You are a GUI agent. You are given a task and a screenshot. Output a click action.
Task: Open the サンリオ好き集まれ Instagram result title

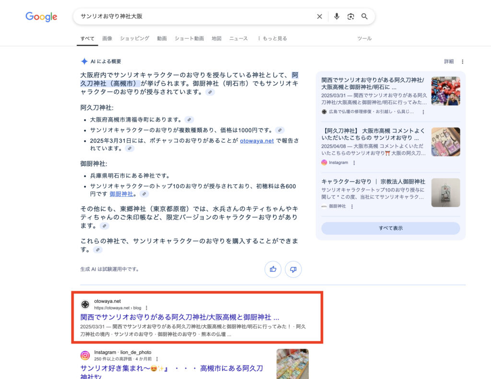coord(172,372)
